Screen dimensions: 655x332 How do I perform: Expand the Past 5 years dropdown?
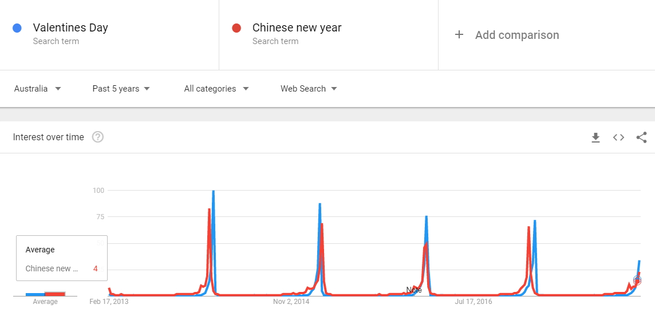(x=121, y=89)
